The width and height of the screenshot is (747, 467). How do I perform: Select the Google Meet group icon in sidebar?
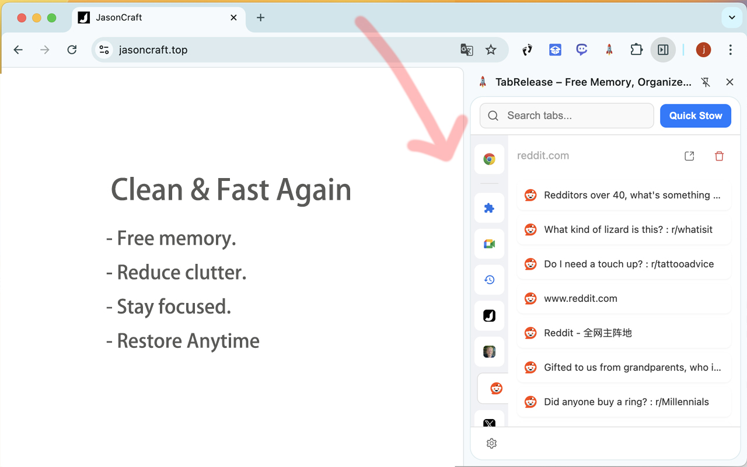(489, 243)
